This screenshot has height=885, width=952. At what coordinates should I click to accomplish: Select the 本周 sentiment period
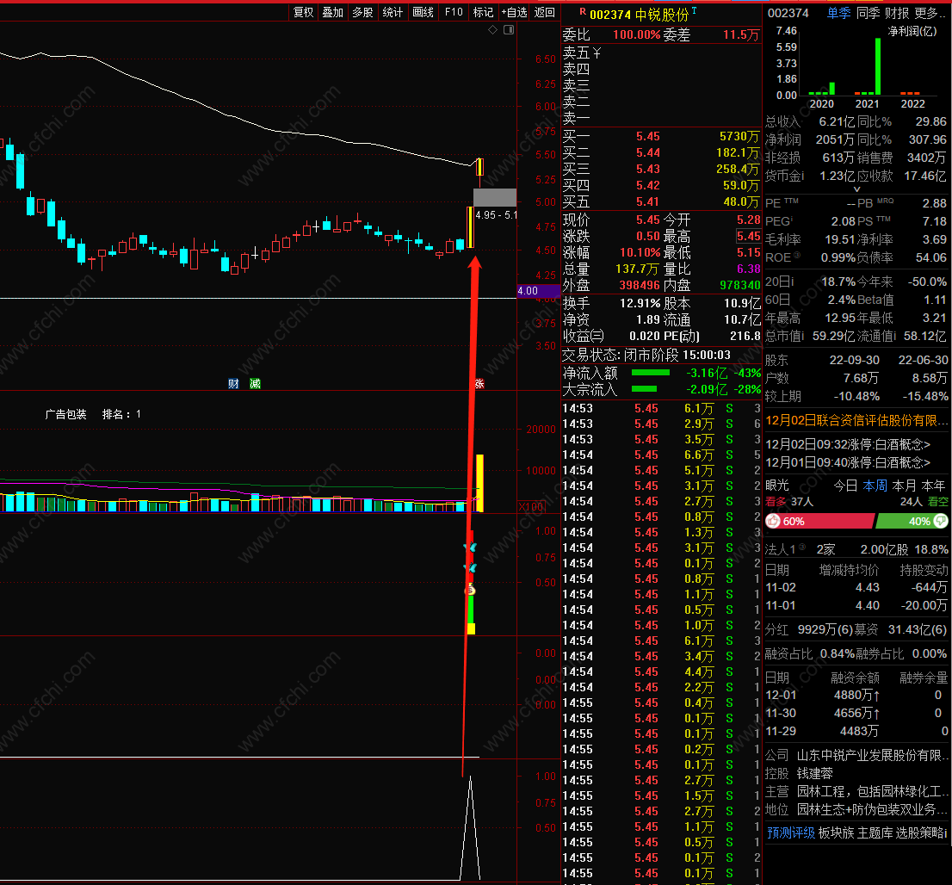[875, 486]
